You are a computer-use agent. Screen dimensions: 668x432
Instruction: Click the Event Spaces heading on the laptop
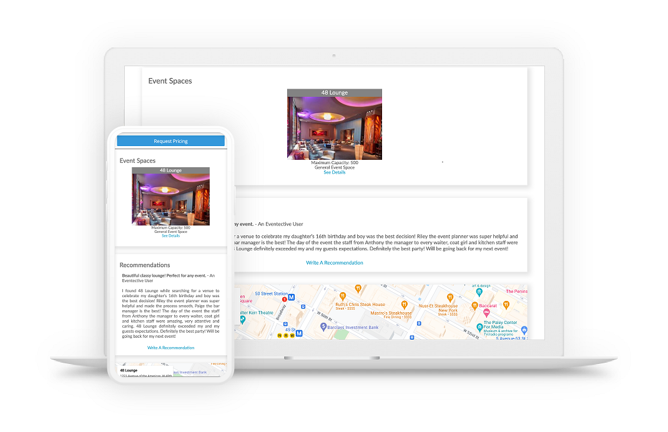pyautogui.click(x=170, y=81)
